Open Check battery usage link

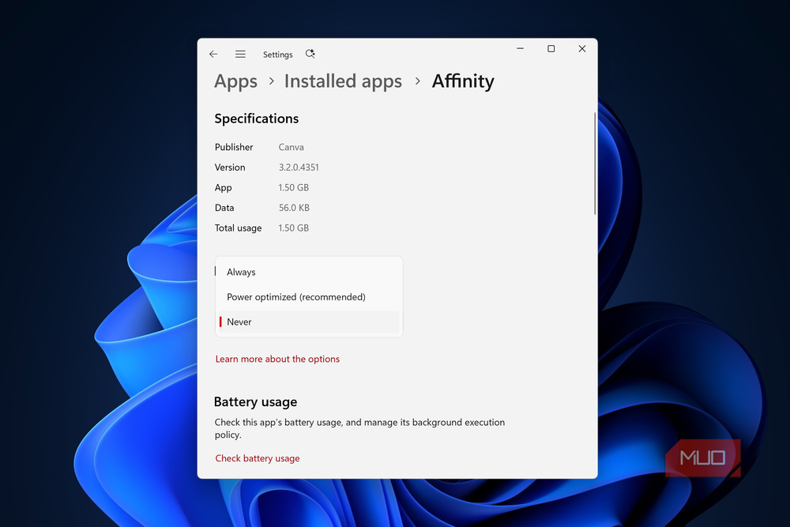(x=258, y=458)
